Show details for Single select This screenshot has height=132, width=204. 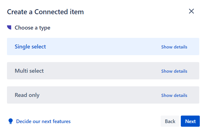[174, 47]
